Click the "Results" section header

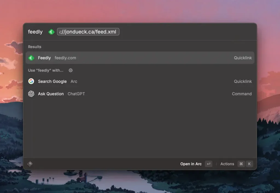click(35, 47)
